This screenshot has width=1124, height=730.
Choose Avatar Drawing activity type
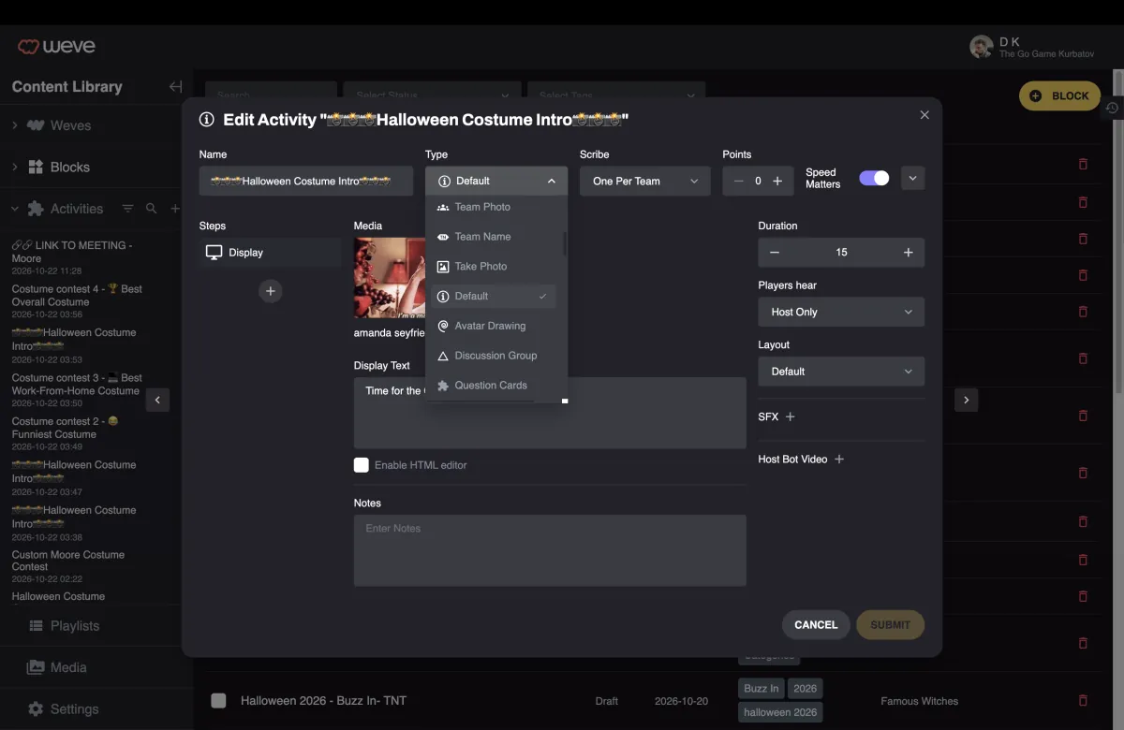tap(493, 326)
